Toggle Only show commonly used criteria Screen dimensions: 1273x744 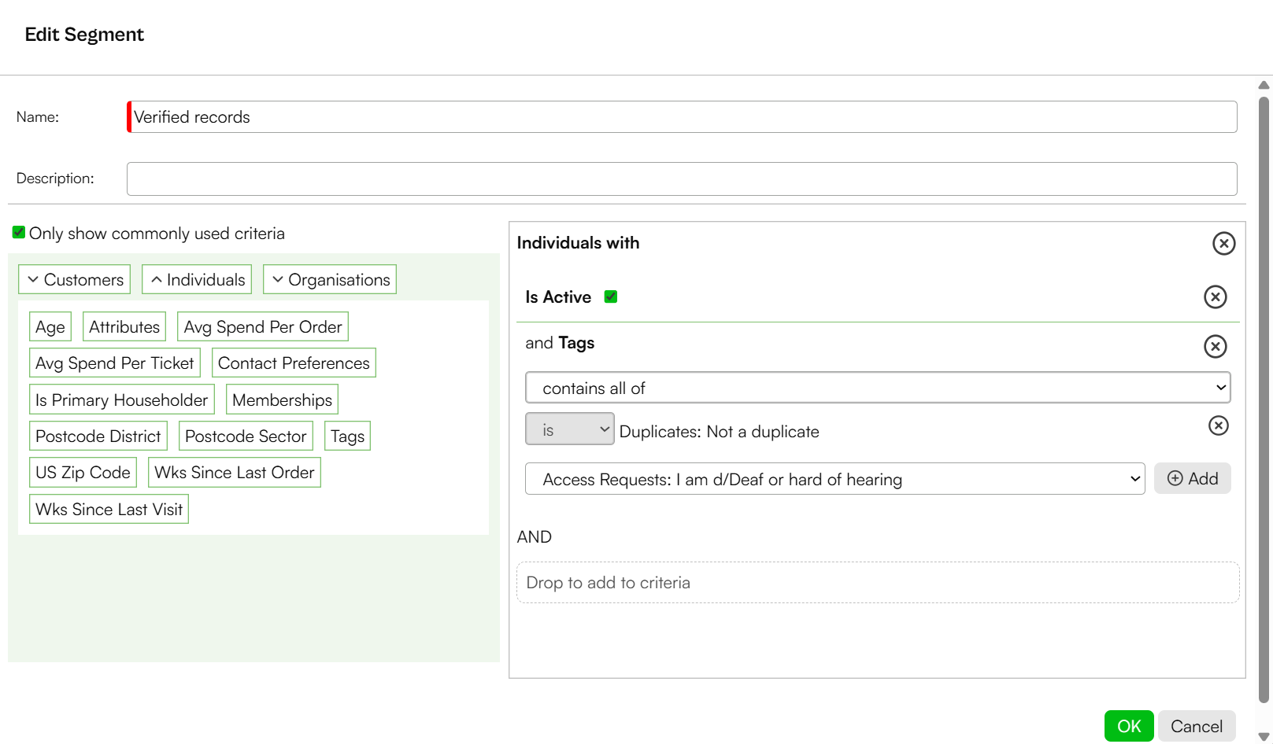[19, 232]
